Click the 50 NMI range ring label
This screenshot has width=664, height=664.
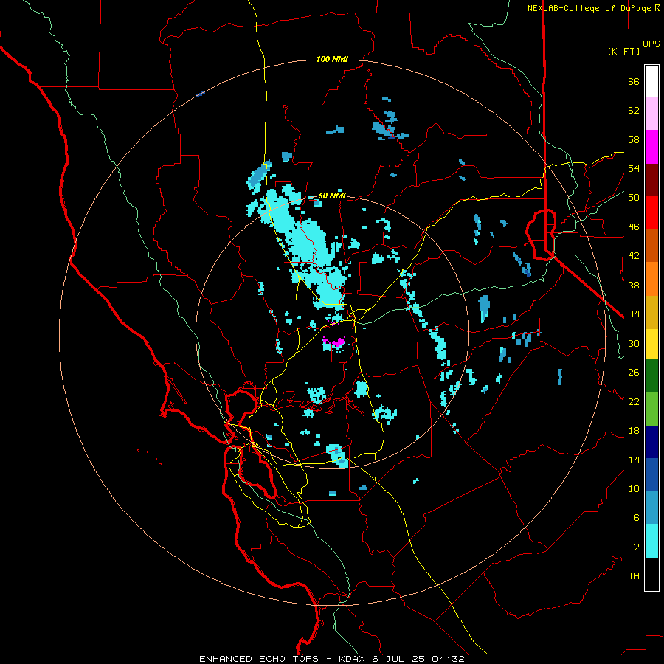click(332, 196)
